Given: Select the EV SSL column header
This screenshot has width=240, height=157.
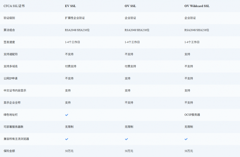Looking at the screenshot, I should [70, 6].
